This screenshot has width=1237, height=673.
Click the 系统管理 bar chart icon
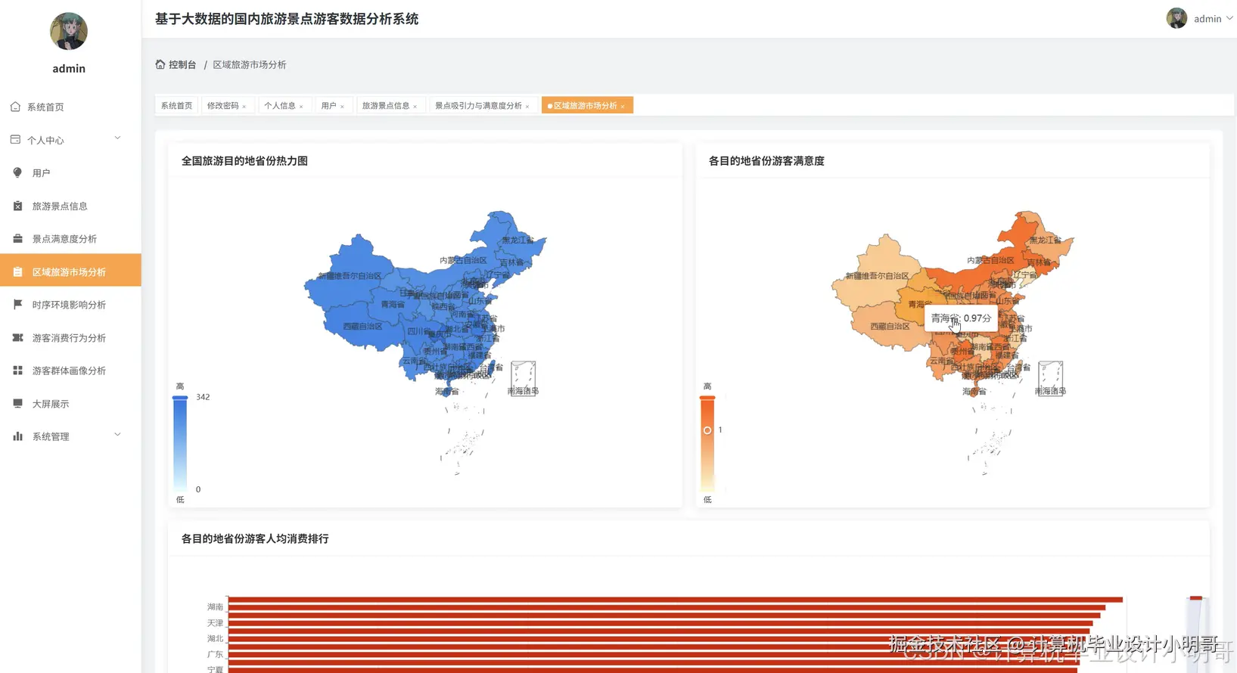click(17, 436)
